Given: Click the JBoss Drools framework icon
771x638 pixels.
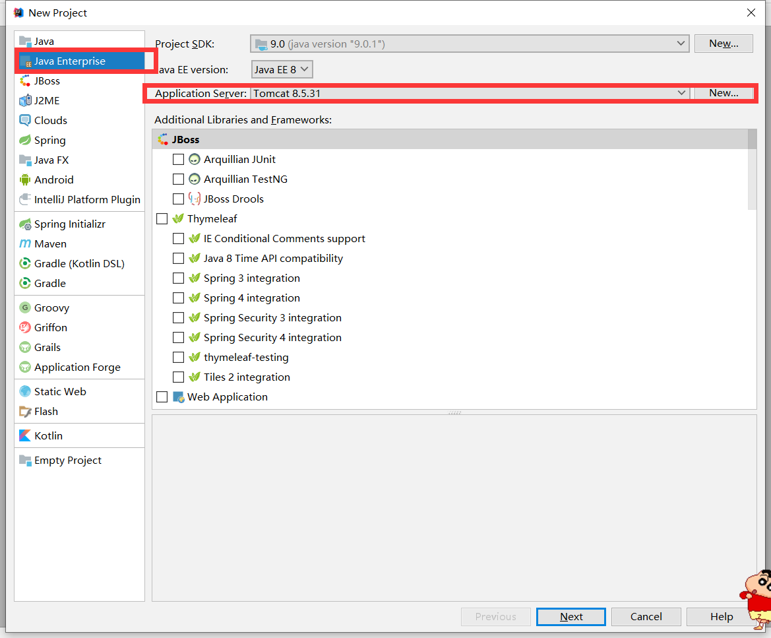Looking at the screenshot, I should (195, 199).
